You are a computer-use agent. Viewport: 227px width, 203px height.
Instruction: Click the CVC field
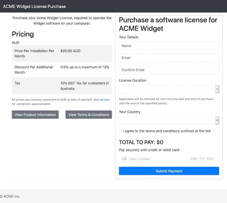coord(210,159)
